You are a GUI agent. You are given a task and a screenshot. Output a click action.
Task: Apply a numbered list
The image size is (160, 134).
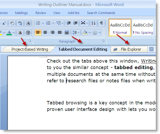coord(48,23)
